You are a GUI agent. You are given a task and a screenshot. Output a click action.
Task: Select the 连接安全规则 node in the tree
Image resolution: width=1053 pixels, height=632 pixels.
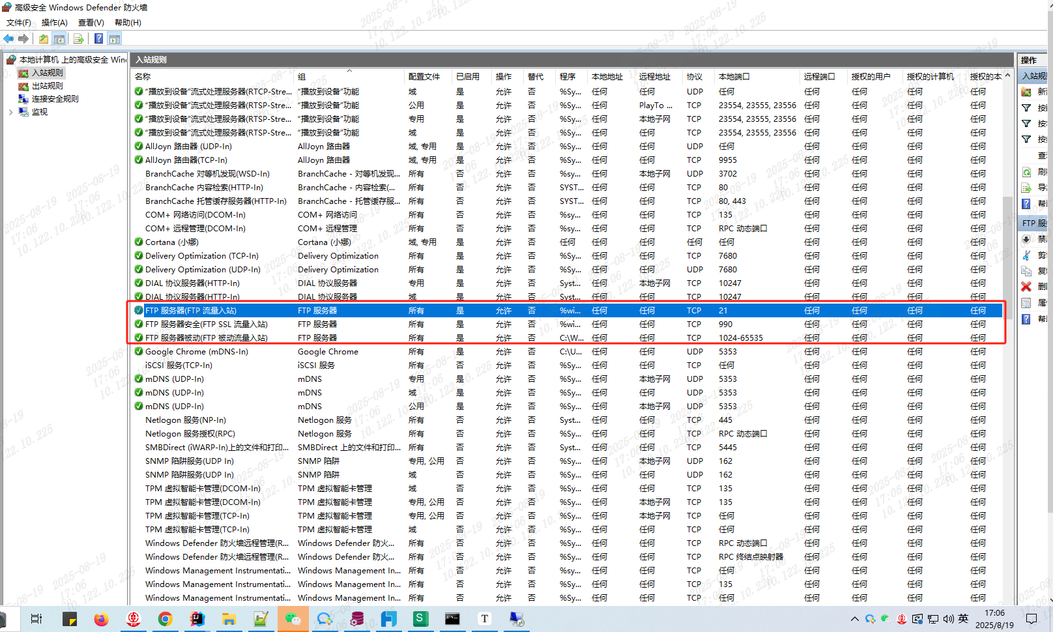pyautogui.click(x=55, y=99)
